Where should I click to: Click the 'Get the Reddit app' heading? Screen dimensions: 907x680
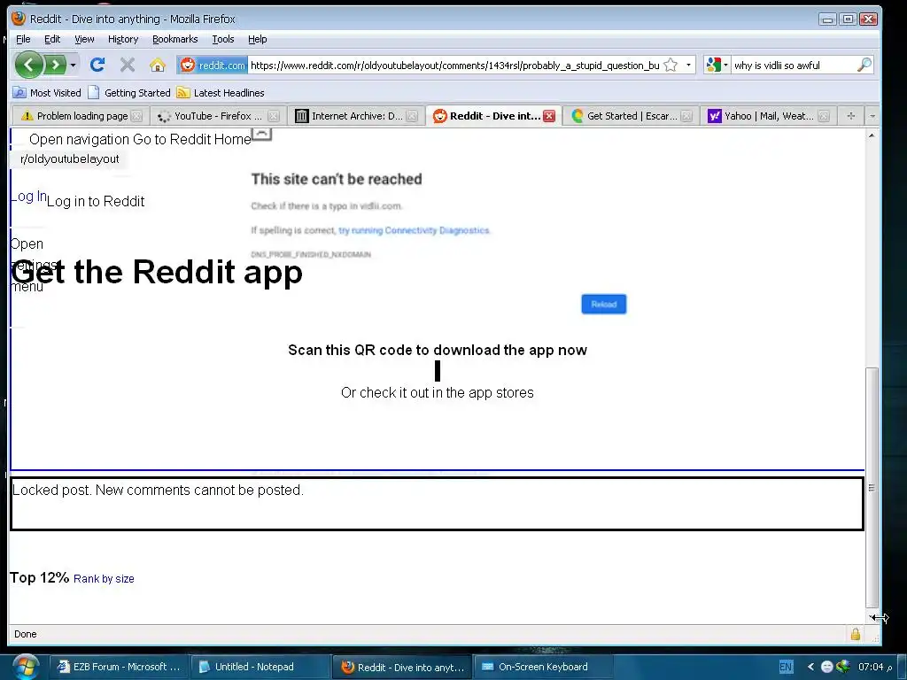point(157,271)
